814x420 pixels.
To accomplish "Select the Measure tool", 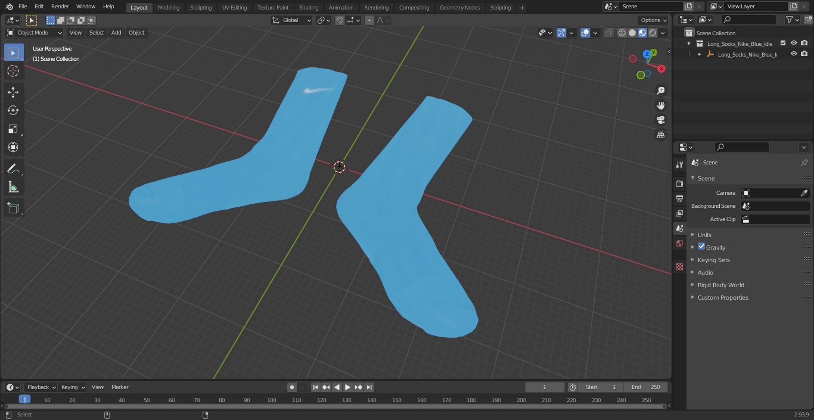I will click(13, 187).
